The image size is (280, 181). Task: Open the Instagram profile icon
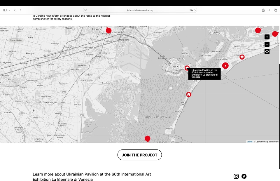(x=236, y=176)
